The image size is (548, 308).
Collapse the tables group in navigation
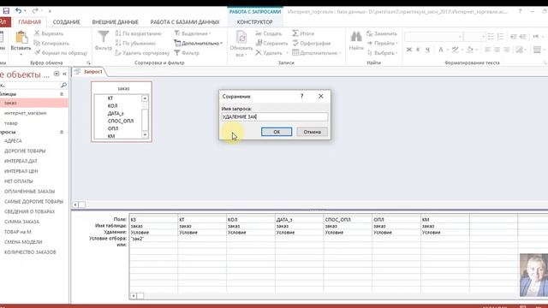(62, 94)
